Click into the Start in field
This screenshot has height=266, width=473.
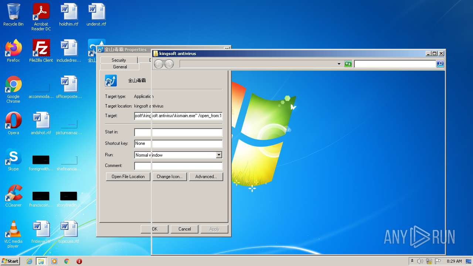pyautogui.click(x=178, y=132)
